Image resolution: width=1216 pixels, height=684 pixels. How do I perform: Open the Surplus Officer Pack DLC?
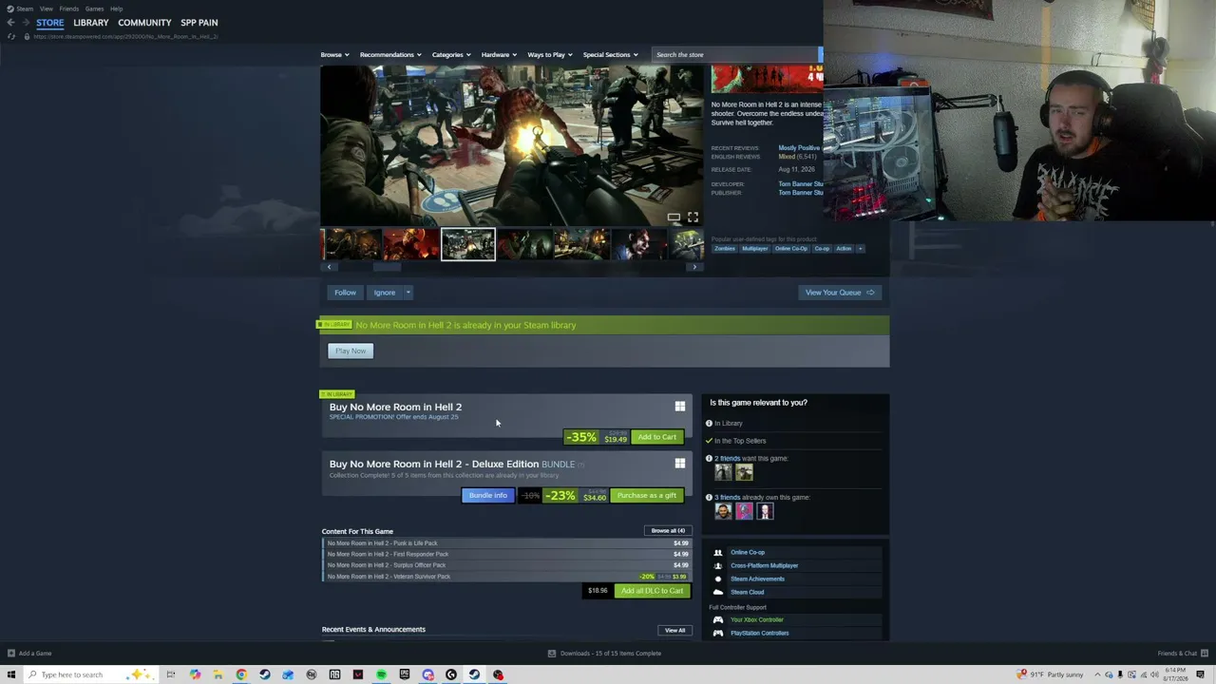pos(507,565)
